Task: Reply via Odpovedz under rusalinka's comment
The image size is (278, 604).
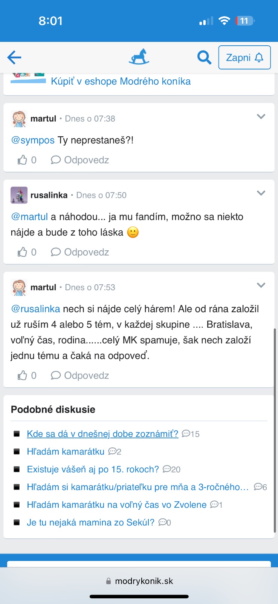Action: pos(80,252)
